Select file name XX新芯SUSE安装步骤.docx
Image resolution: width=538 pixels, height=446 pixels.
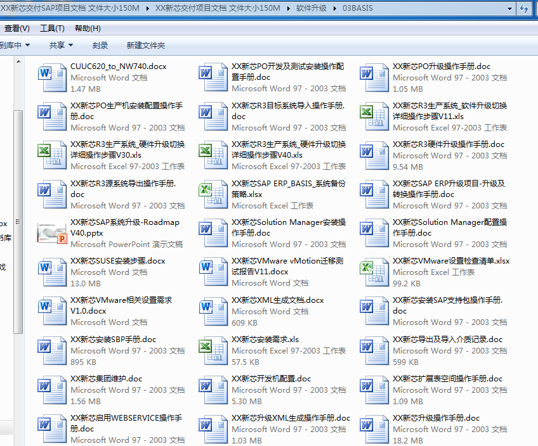[x=118, y=261]
